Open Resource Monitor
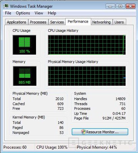Screen dimensions: 138x153 [x=100, y=132]
